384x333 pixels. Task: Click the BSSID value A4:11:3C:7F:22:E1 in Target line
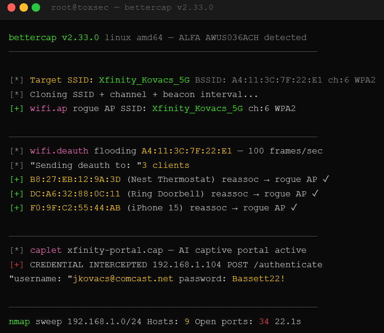click(277, 80)
